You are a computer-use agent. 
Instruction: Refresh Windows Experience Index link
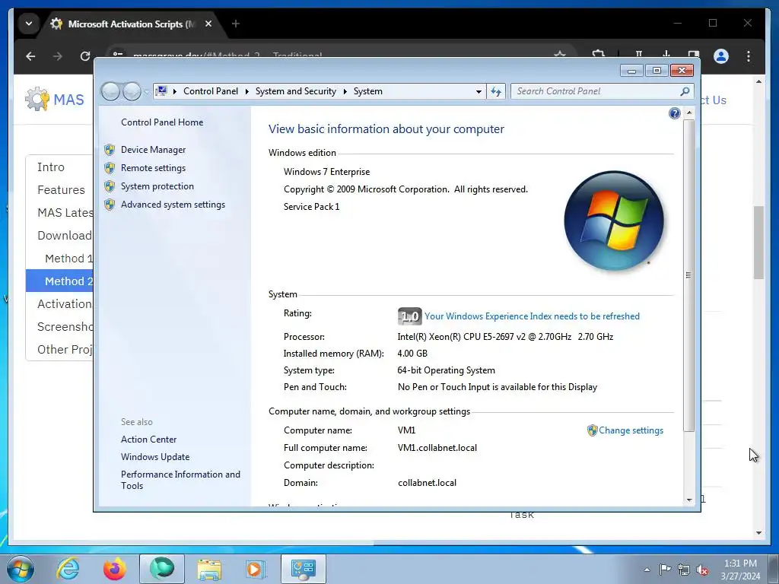(532, 316)
